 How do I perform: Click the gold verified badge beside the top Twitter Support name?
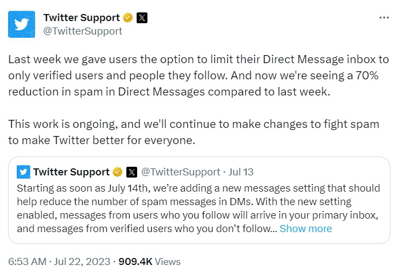click(128, 18)
